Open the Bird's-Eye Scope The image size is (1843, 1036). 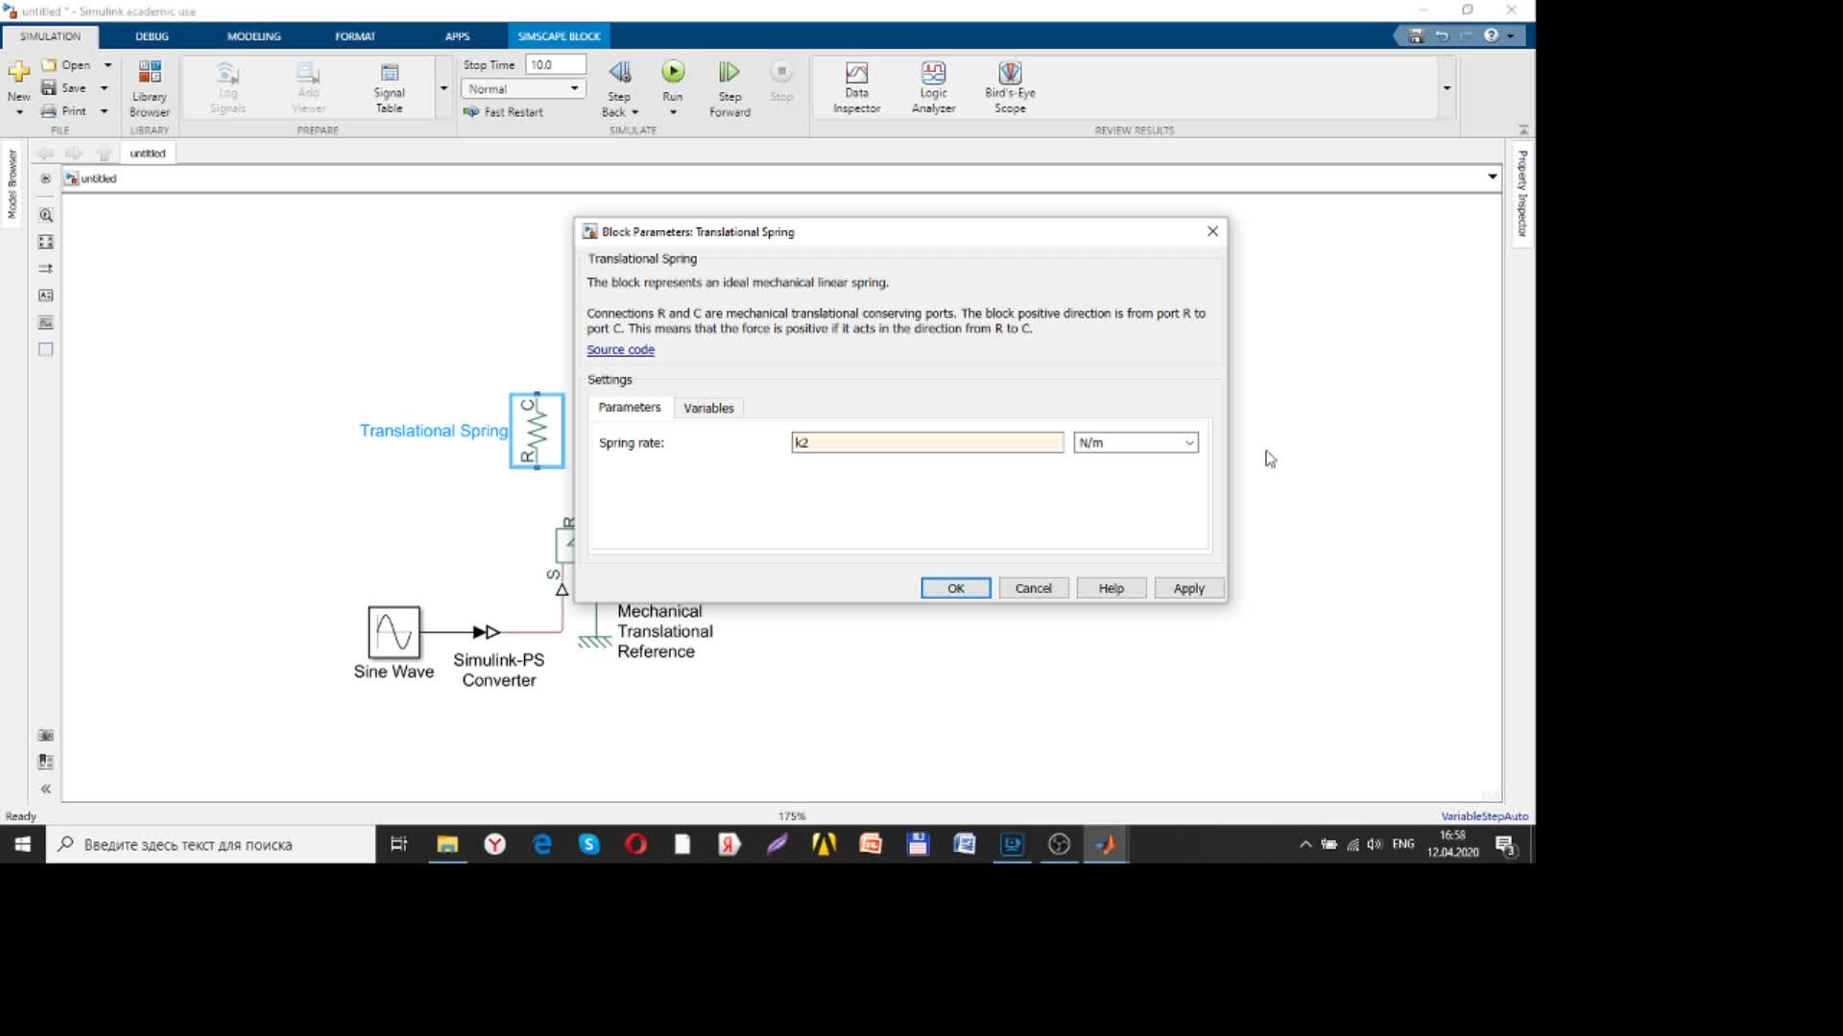click(x=1010, y=88)
